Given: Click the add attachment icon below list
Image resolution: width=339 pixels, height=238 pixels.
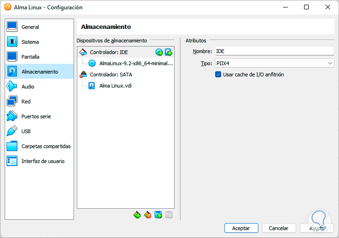Looking at the screenshot, I should [158, 215].
